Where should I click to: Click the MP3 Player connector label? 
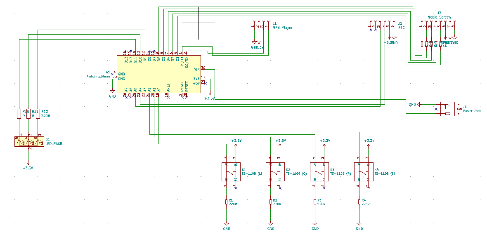click(282, 28)
